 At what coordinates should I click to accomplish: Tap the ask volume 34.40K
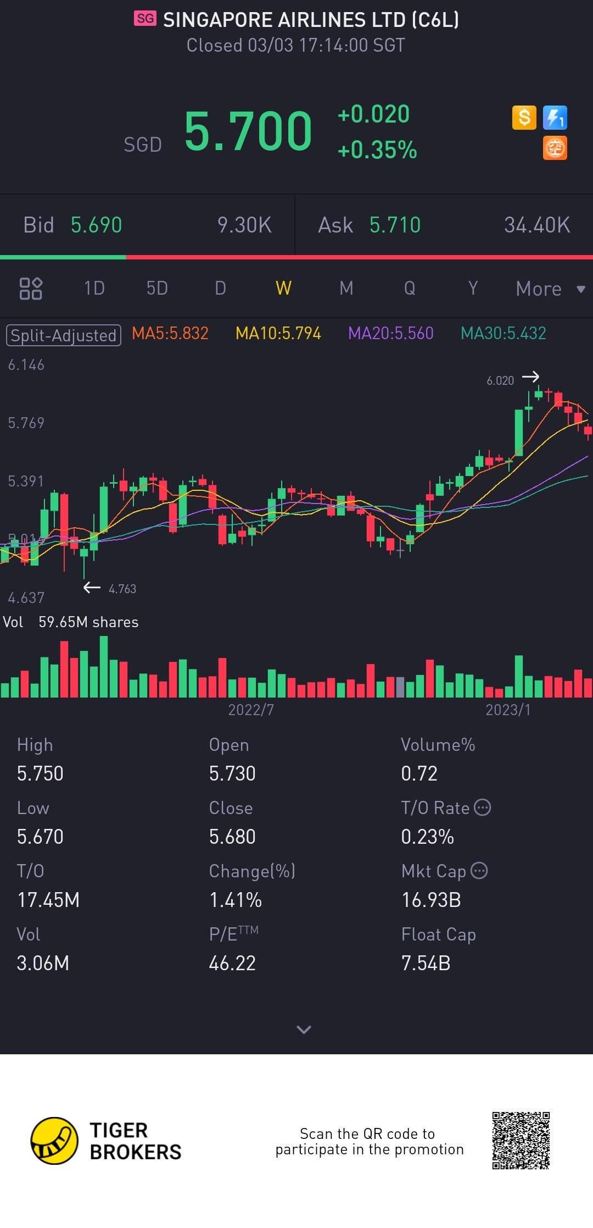[538, 225]
